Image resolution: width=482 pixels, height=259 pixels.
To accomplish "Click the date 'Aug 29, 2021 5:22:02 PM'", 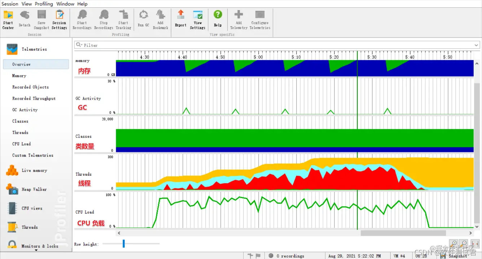I will pyautogui.click(x=354, y=256).
